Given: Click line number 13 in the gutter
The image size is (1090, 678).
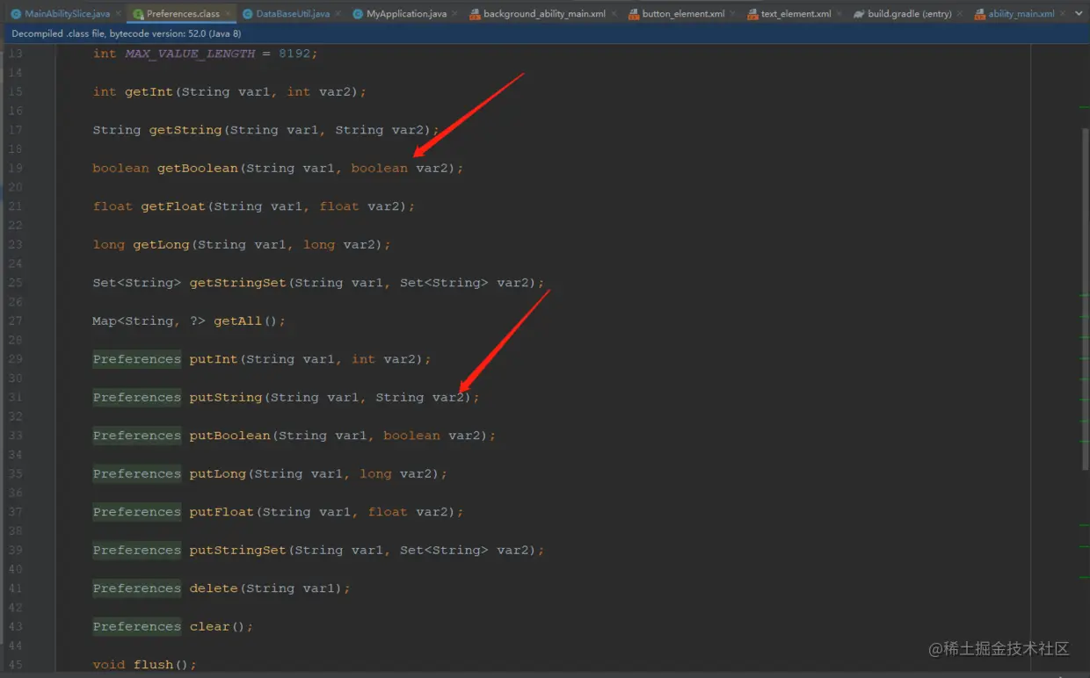Looking at the screenshot, I should tap(15, 54).
